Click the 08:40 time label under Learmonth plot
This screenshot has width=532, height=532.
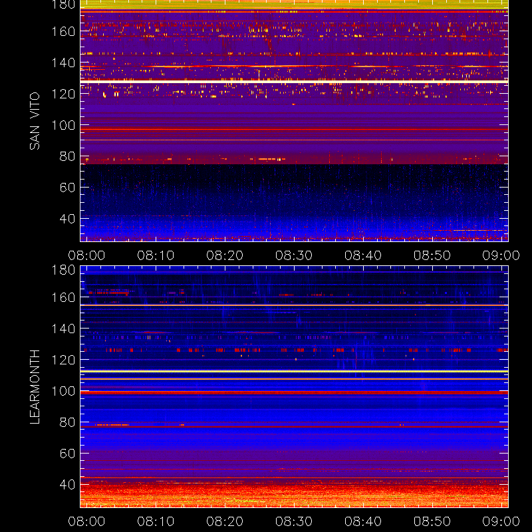coord(363,521)
